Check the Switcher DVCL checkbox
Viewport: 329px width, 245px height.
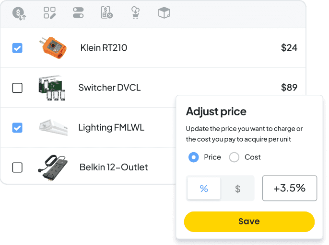coord(17,88)
